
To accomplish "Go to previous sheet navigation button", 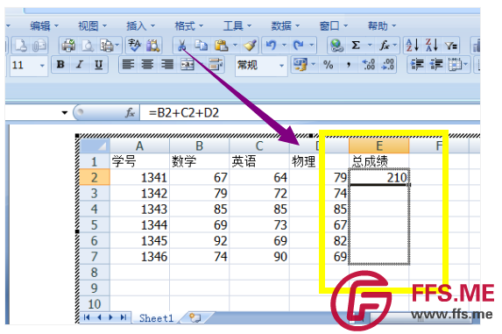I will pos(99,317).
